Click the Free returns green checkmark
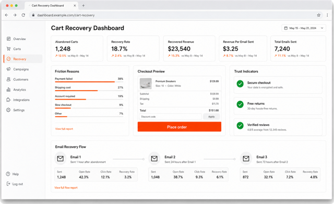 pyautogui.click(x=240, y=104)
